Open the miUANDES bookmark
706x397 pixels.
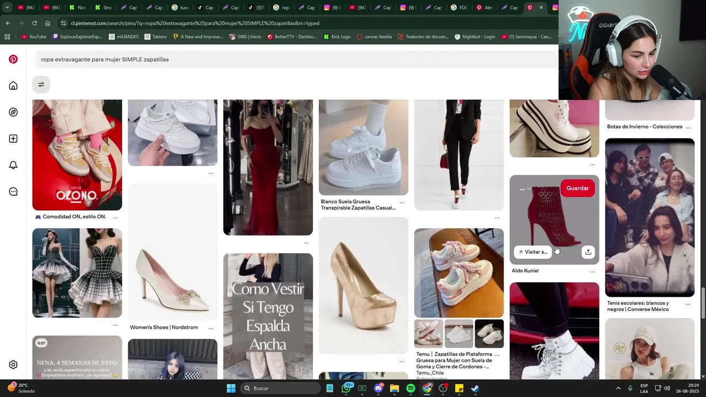click(x=124, y=37)
